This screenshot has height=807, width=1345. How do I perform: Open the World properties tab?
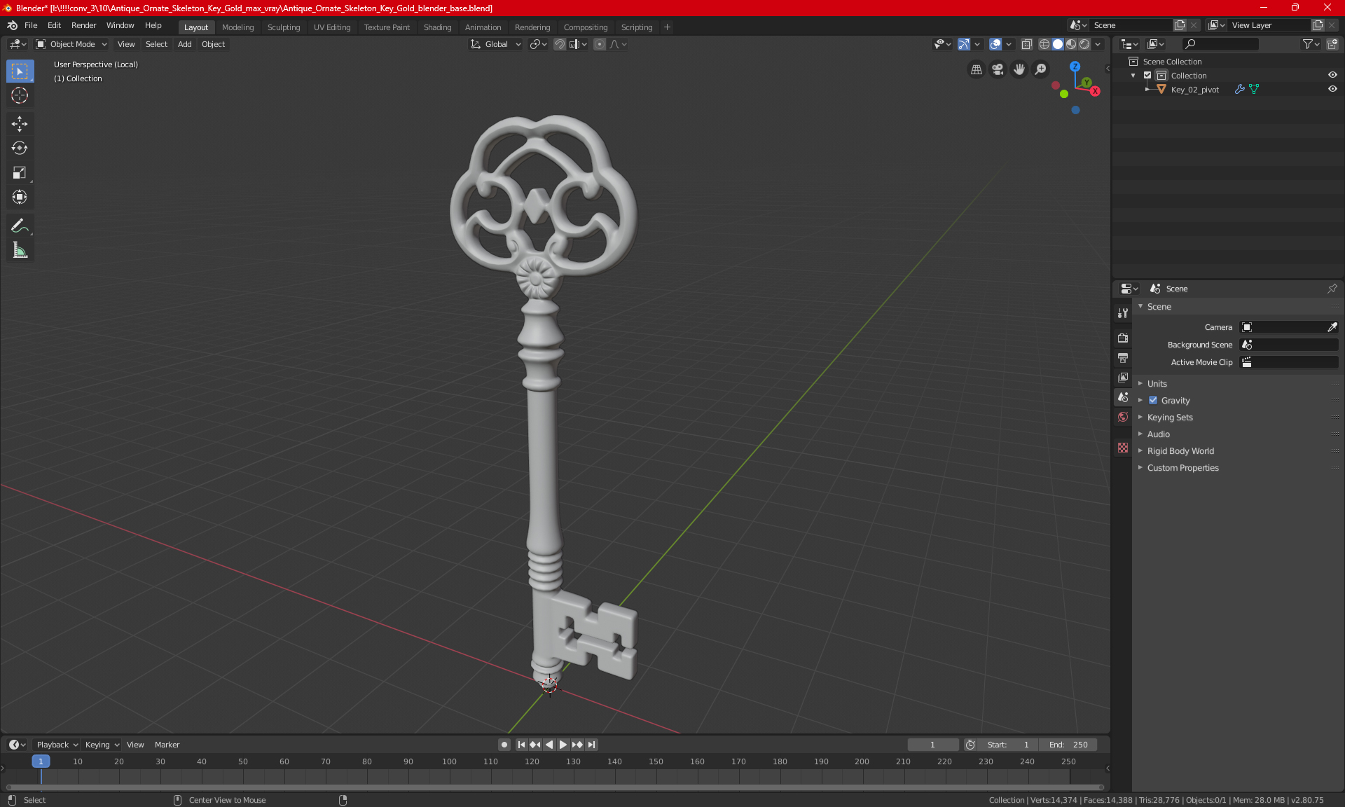(x=1123, y=417)
